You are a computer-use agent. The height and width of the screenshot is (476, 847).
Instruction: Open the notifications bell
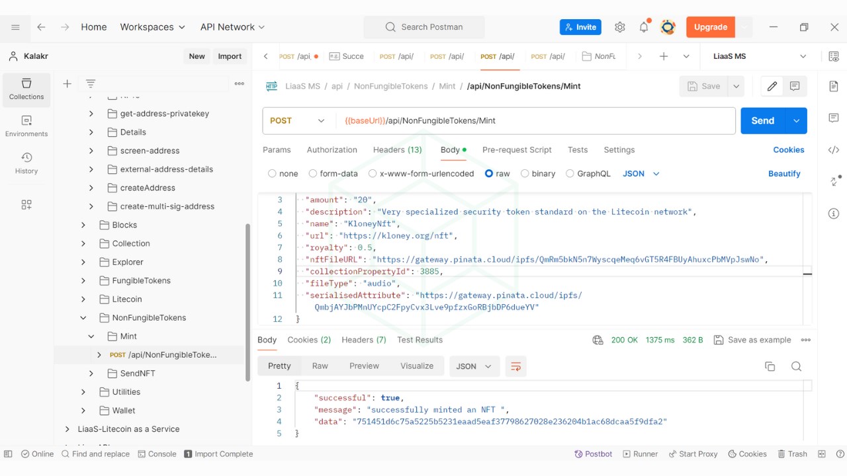pyautogui.click(x=644, y=27)
